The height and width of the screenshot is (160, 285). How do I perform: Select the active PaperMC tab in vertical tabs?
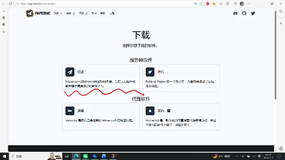coord(3,24)
